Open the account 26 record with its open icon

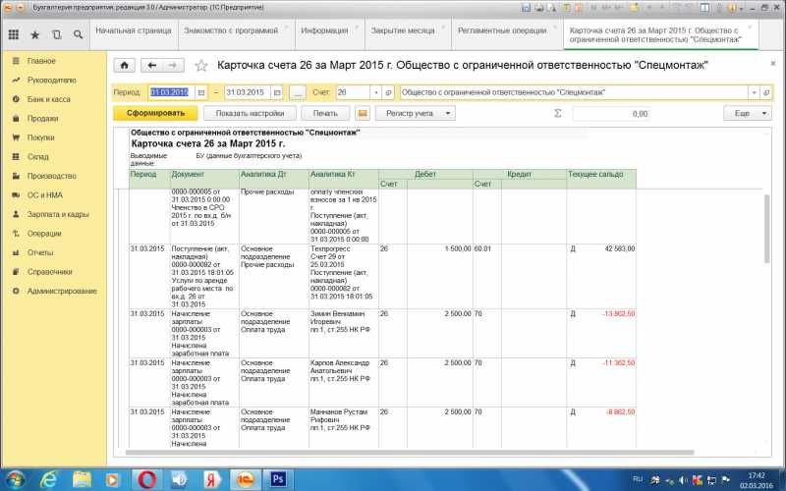pyautogui.click(x=388, y=92)
